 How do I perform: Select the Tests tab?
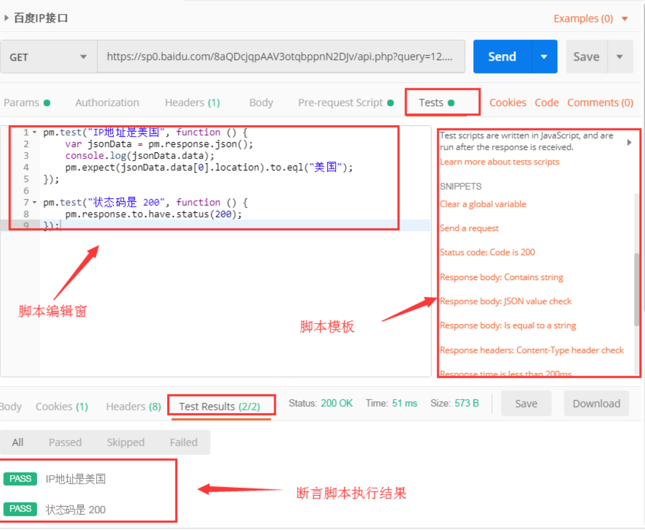click(x=436, y=102)
